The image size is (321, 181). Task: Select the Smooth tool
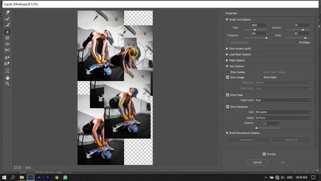point(8,25)
